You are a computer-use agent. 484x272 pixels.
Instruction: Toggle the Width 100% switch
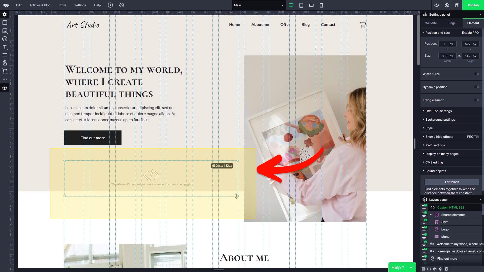click(476, 74)
